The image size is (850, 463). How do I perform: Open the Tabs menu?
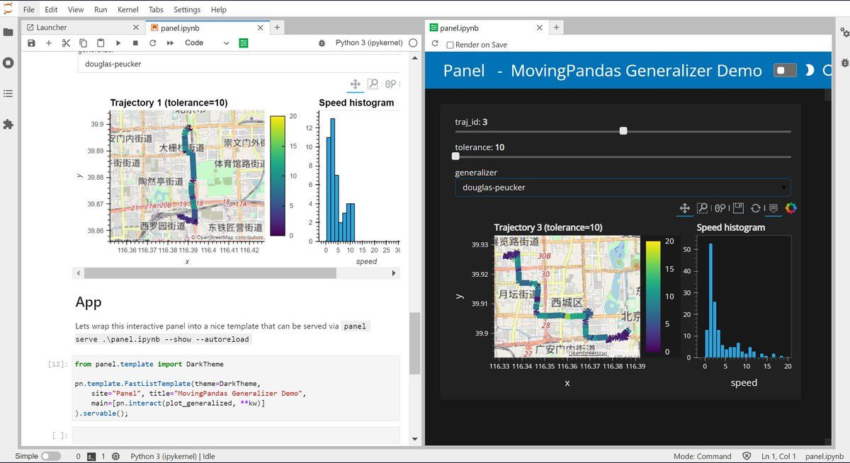[x=157, y=10]
